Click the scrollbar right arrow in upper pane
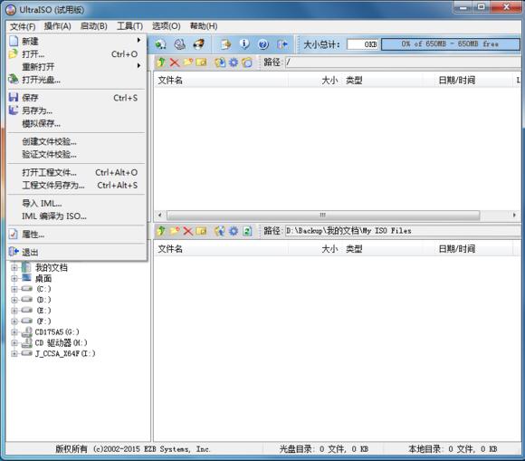The height and width of the screenshot is (461, 525). (x=515, y=215)
